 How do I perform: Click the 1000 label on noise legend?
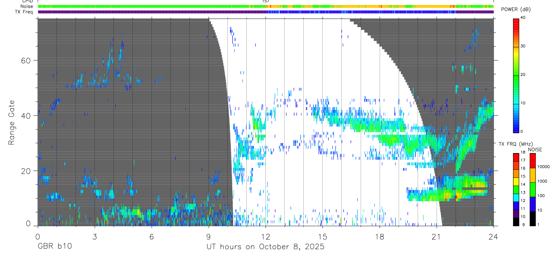click(543, 182)
